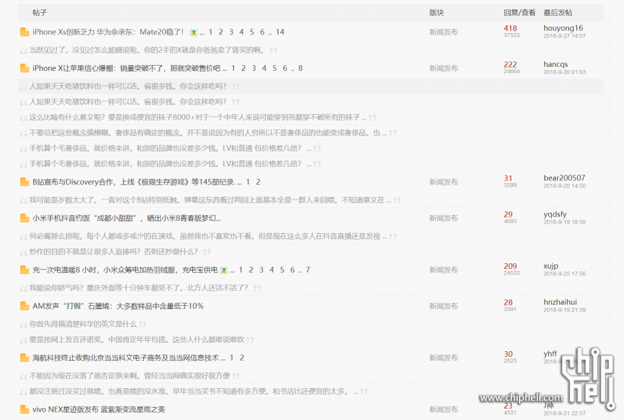Open thread B站宣布与Discovery合作
Image resolution: width=624 pixels, height=420 pixels.
134,182
